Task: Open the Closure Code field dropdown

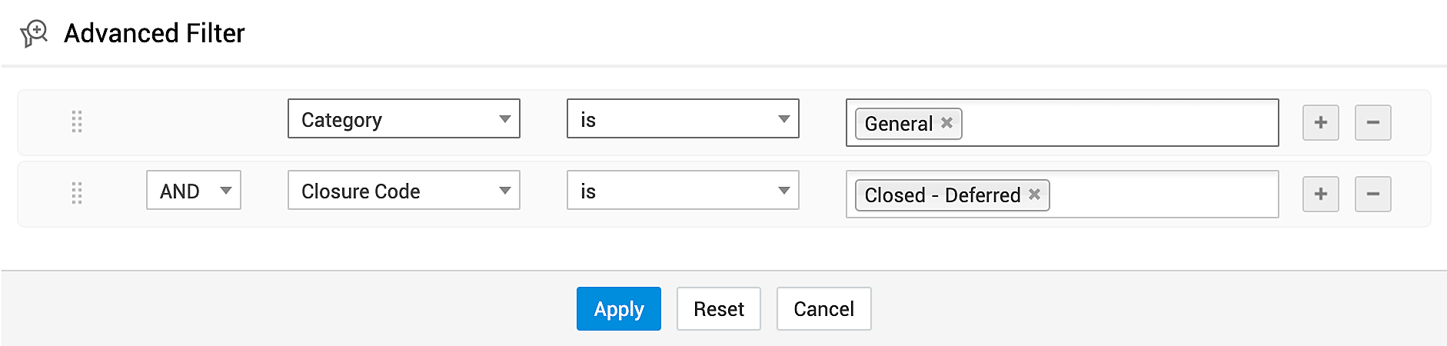Action: (404, 191)
